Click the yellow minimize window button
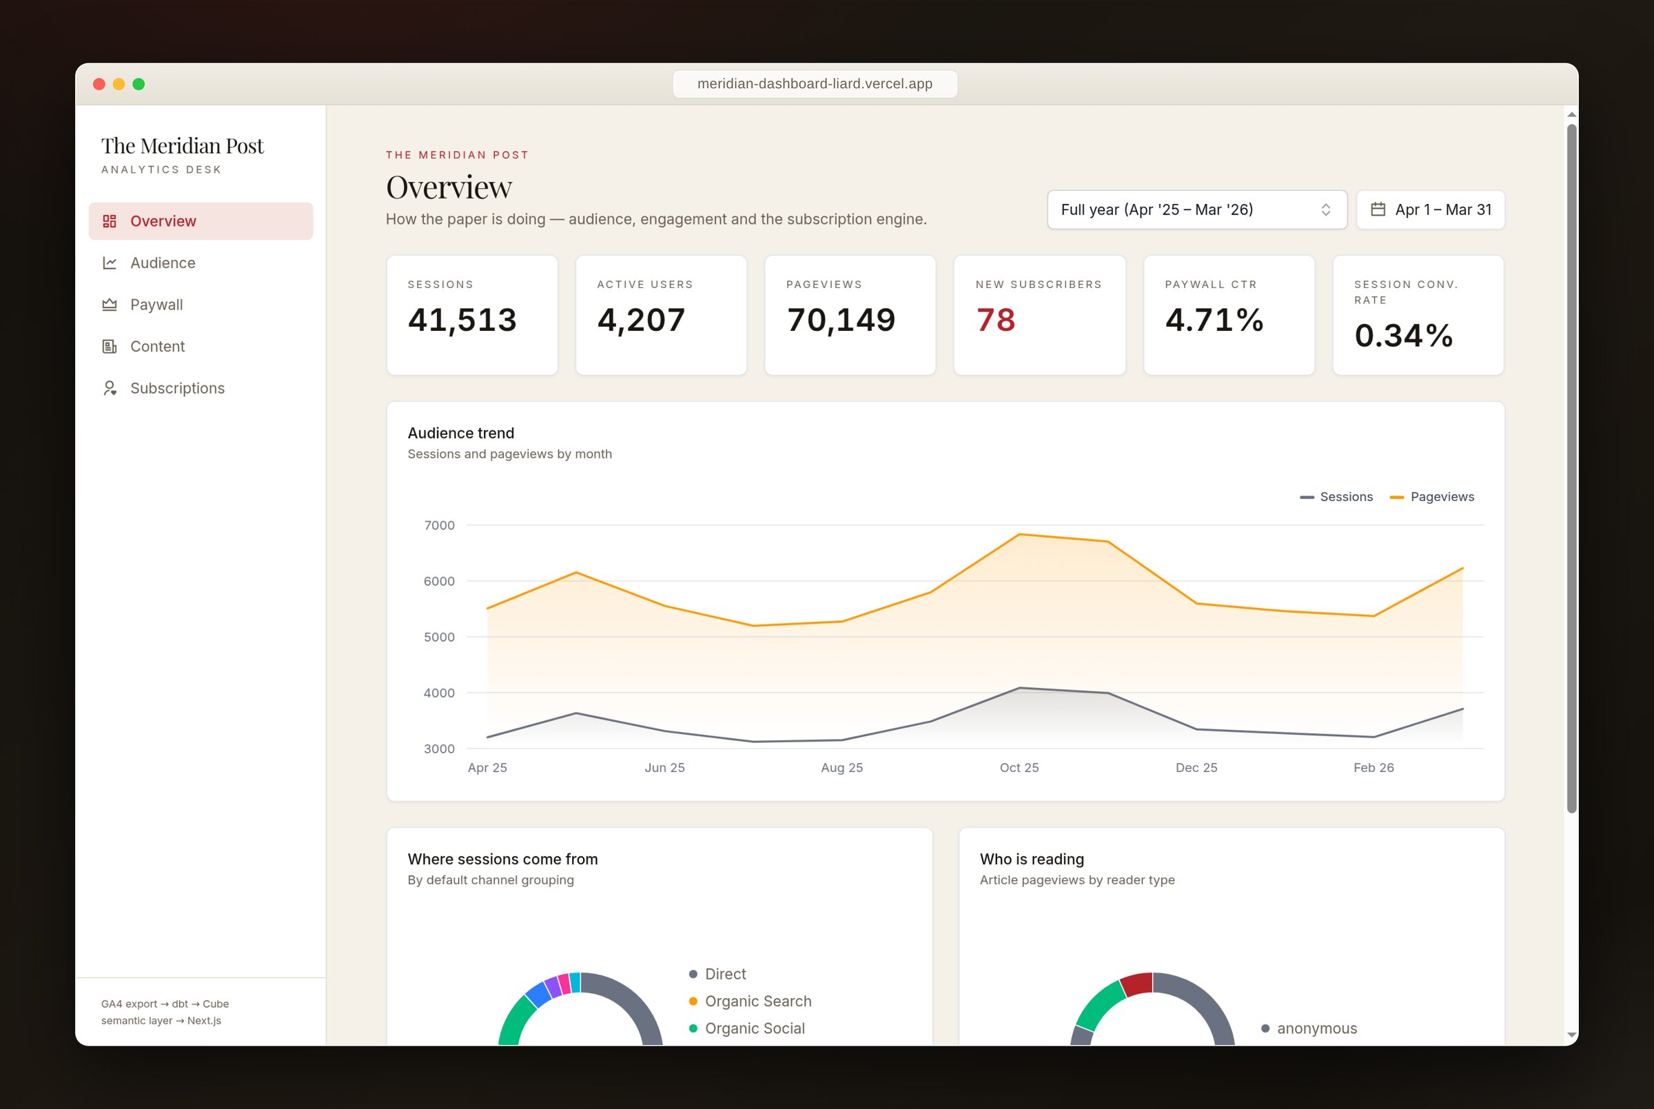The width and height of the screenshot is (1654, 1109). click(119, 84)
